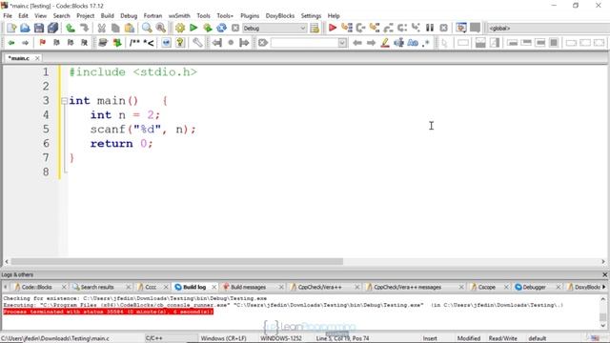Build the project with the gear icon
Viewport: 610px width, 343px height.
(x=180, y=28)
